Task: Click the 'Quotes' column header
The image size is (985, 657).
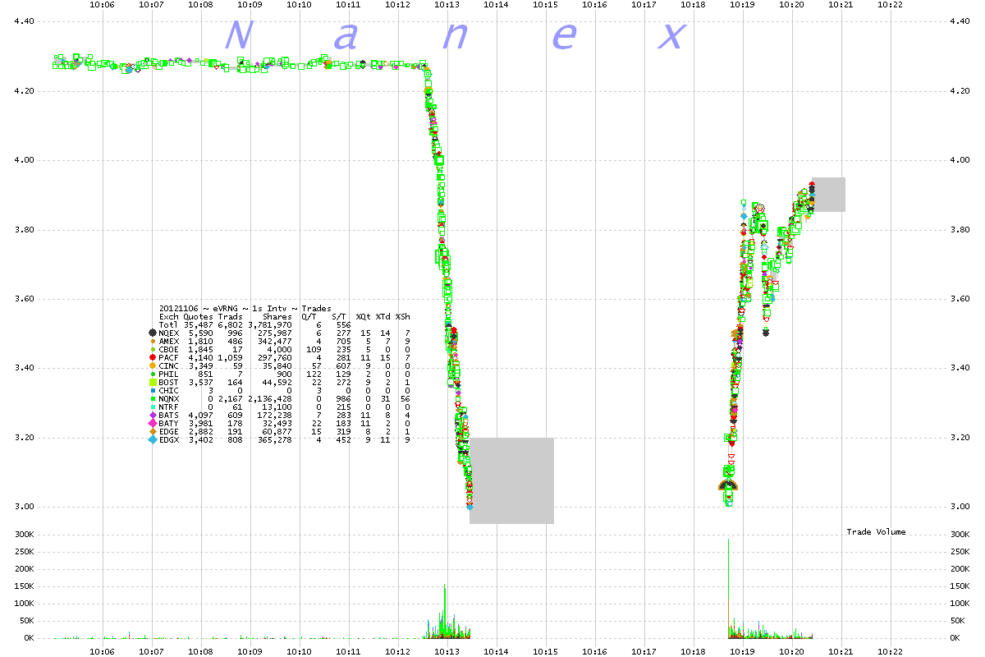Action: coord(199,316)
